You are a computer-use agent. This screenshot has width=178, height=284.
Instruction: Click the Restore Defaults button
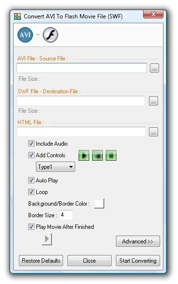(x=41, y=261)
